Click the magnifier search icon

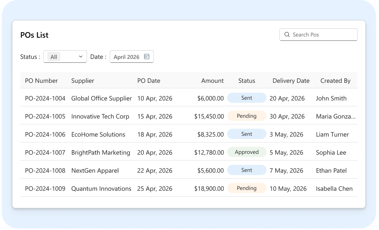pos(287,35)
